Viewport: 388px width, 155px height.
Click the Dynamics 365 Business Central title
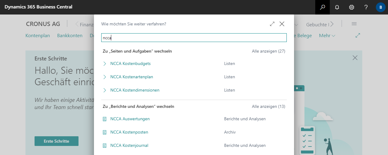tap(38, 7)
